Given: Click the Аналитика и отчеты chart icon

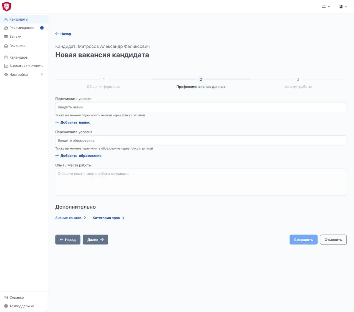Looking at the screenshot, I should 6,66.
